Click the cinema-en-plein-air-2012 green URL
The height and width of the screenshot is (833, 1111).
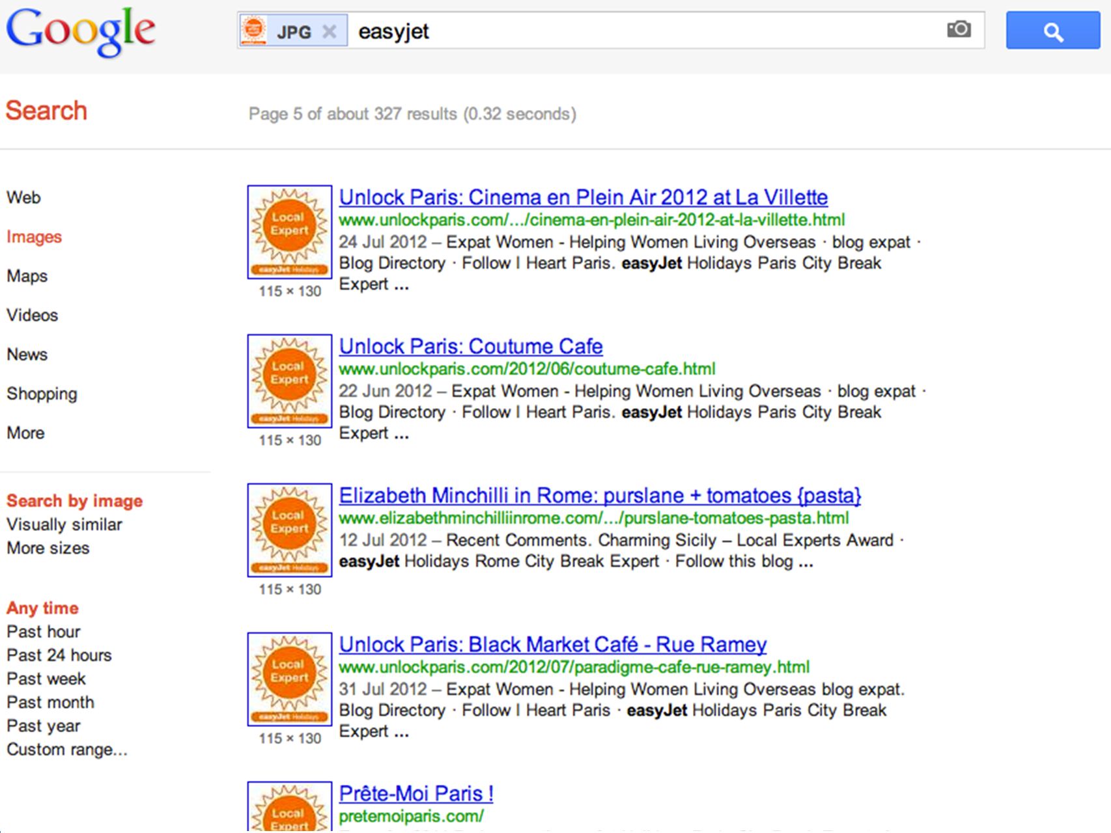[x=592, y=220]
